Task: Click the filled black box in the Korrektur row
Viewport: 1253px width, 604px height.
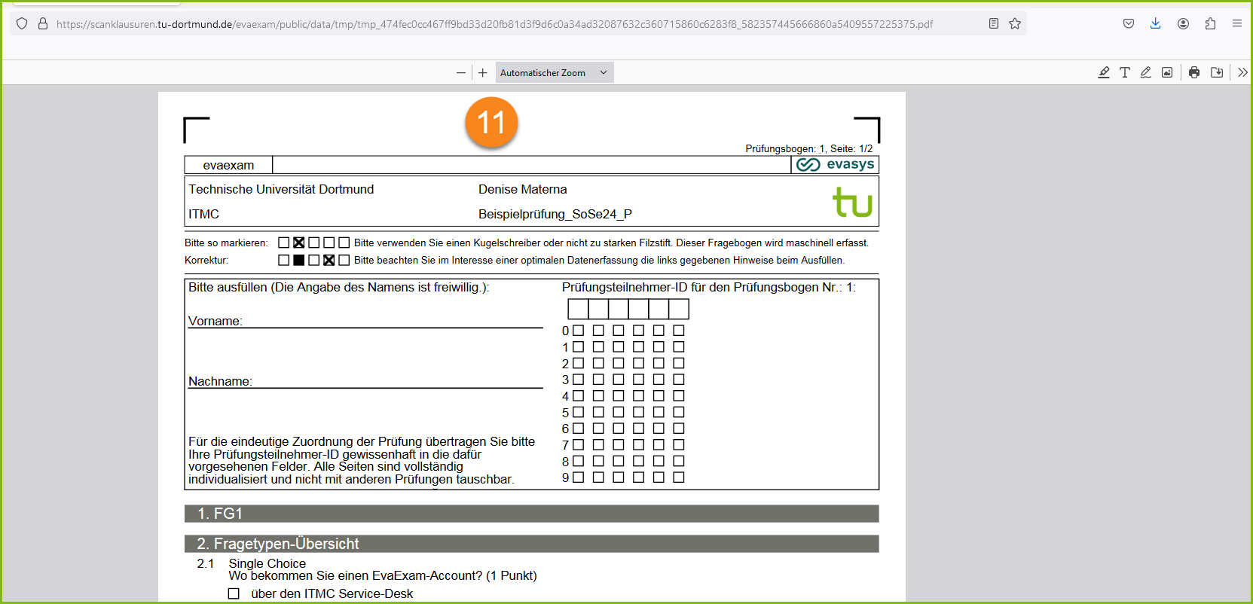Action: [299, 260]
